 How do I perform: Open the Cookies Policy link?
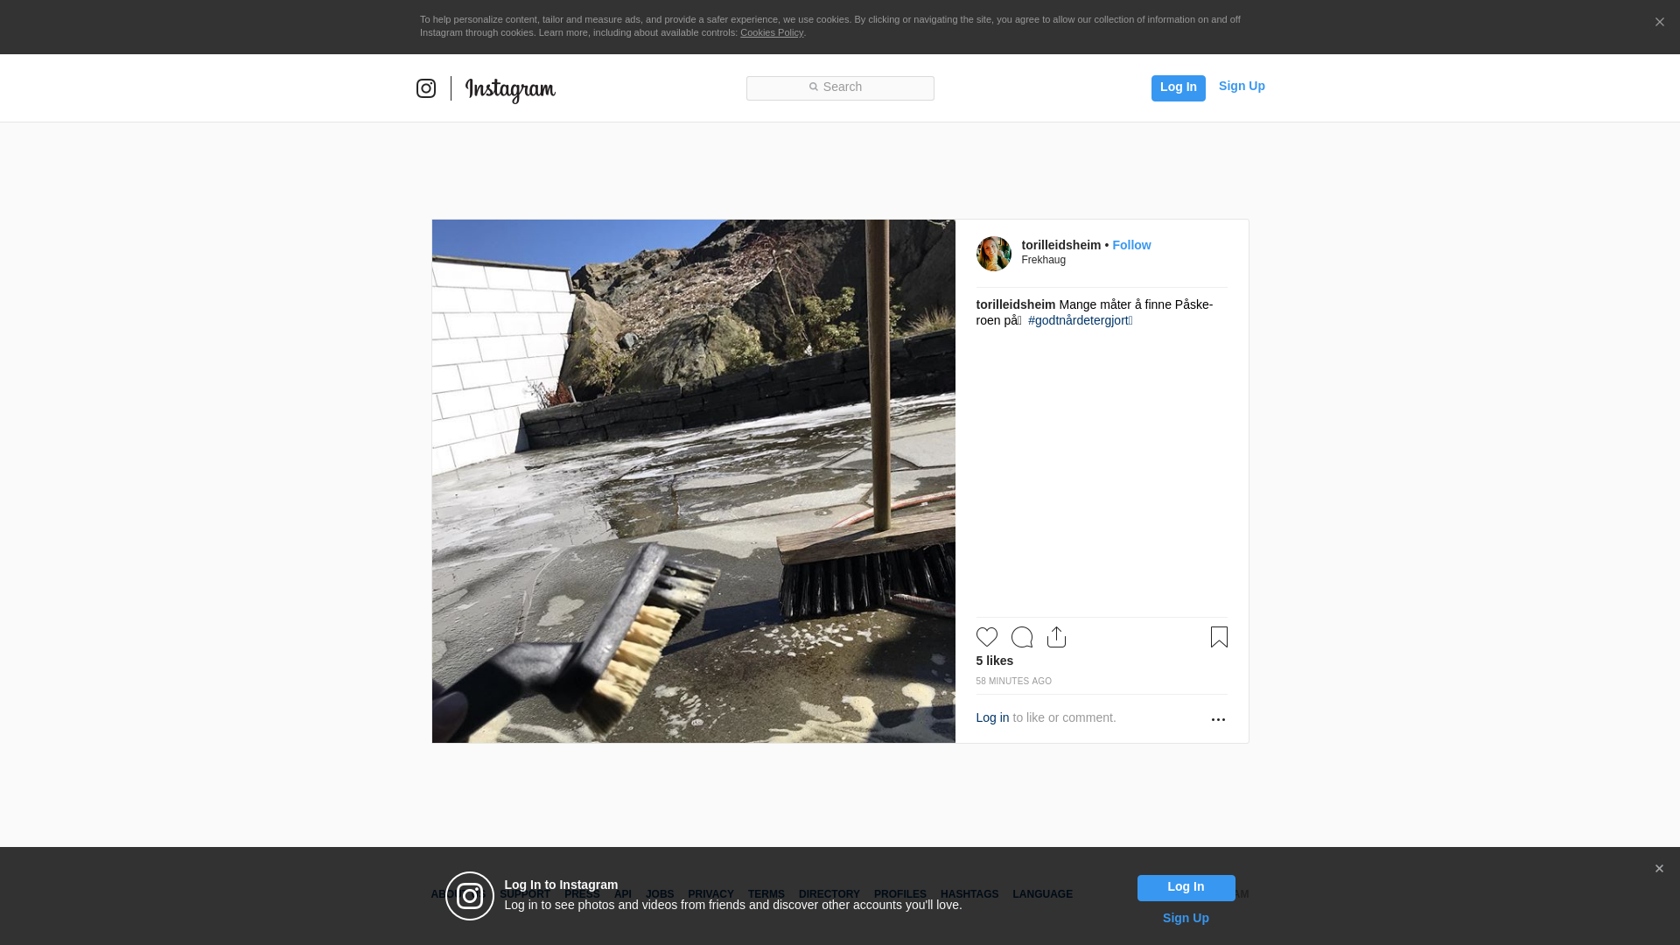[772, 32]
